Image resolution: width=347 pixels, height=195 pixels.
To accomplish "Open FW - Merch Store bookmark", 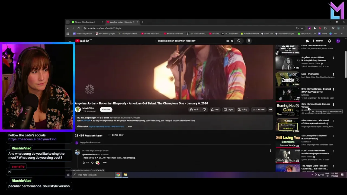I will (230, 34).
